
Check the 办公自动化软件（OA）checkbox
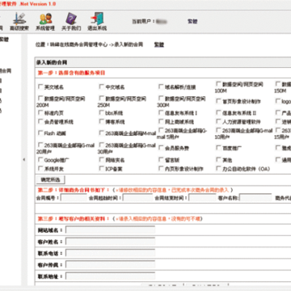point(218,169)
